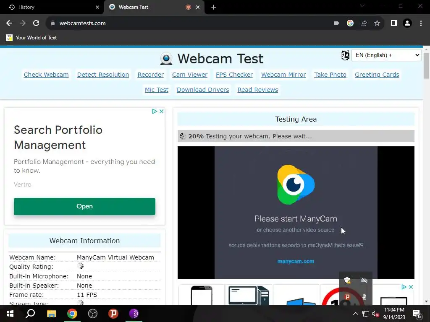Open Chrome side panel icon

[394, 23]
